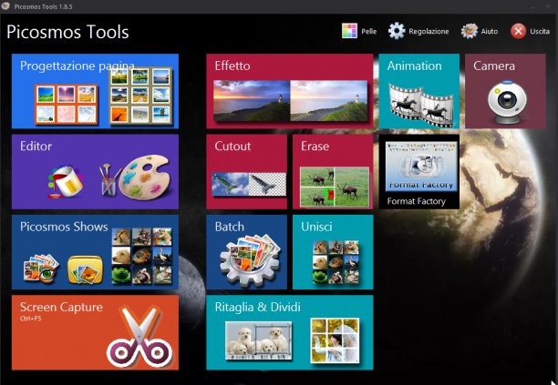
Task: Click the Batch tile label
Action: click(230, 227)
